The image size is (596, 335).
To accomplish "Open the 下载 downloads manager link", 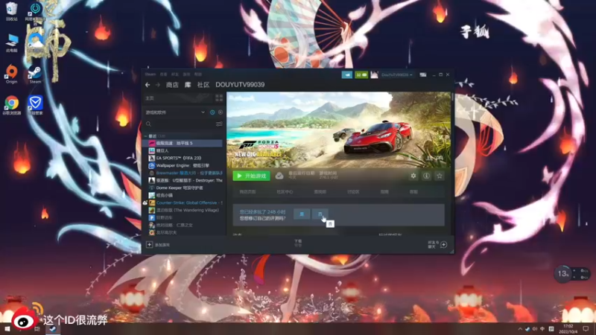I will (x=298, y=243).
